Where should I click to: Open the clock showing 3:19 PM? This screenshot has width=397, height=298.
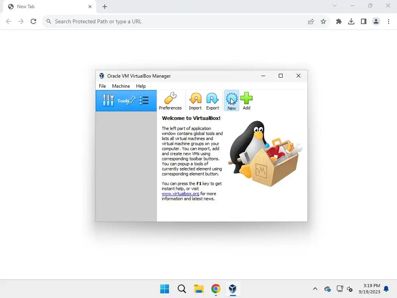click(369, 289)
